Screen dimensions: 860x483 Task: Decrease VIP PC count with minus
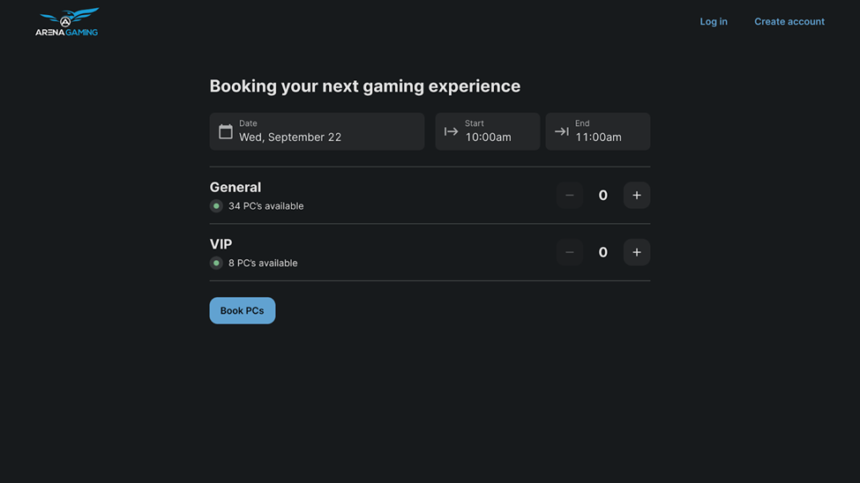pos(569,252)
